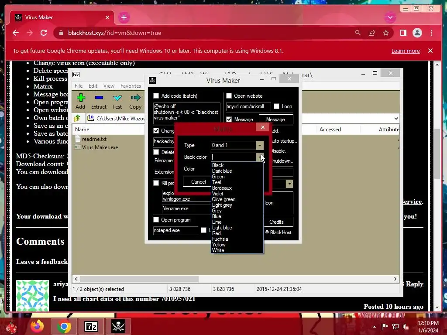Click the Credits button
Screen dimensions: 447x335
(x=276, y=222)
